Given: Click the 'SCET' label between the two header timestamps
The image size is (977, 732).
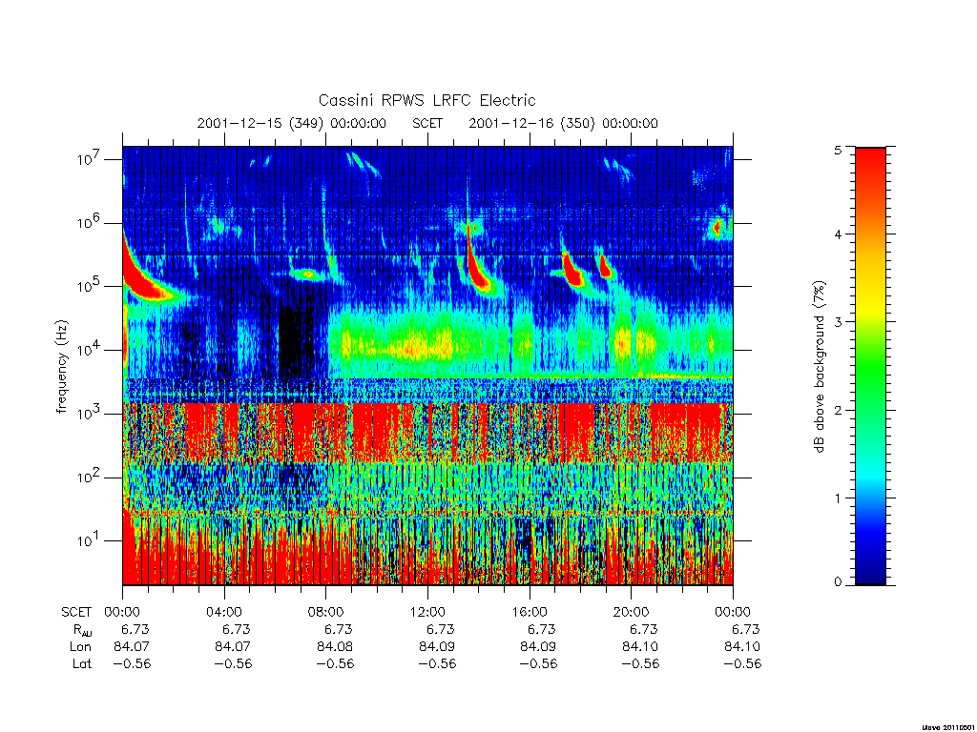Looking at the screenshot, I should coord(427,123).
